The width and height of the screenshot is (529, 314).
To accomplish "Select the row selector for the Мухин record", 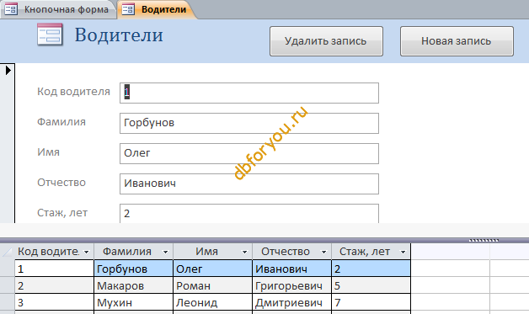I will 8,302.
